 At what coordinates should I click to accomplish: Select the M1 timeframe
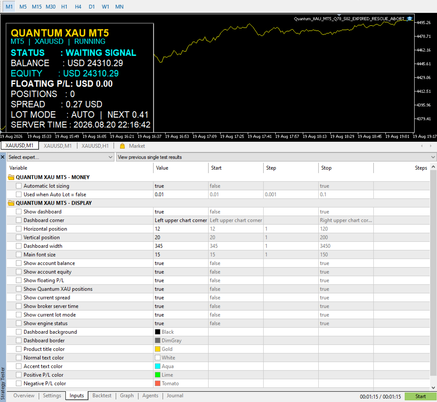[9, 7]
